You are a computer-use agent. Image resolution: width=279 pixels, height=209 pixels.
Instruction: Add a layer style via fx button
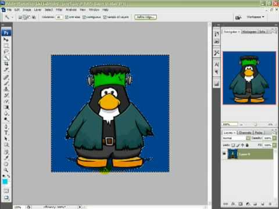[233, 204]
